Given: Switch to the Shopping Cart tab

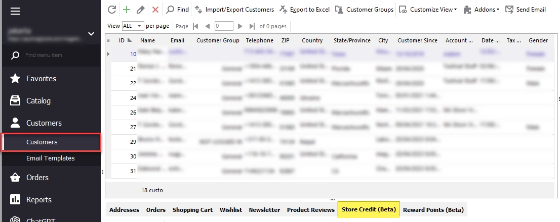Looking at the screenshot, I should click(x=192, y=210).
